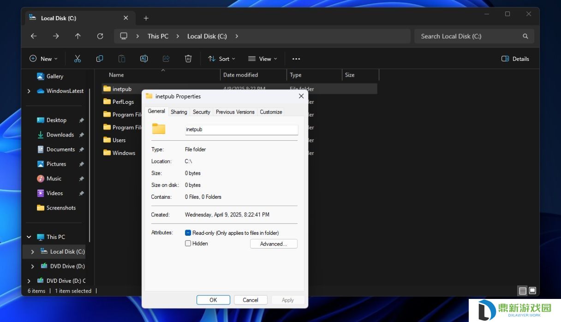This screenshot has width=561, height=322.
Task: Open Advanced attributes dialog
Action: coord(274,244)
